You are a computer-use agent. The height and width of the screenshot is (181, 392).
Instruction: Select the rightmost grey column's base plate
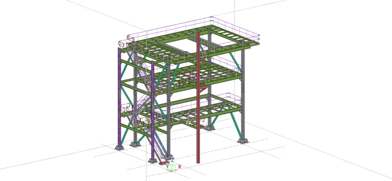point(243,141)
